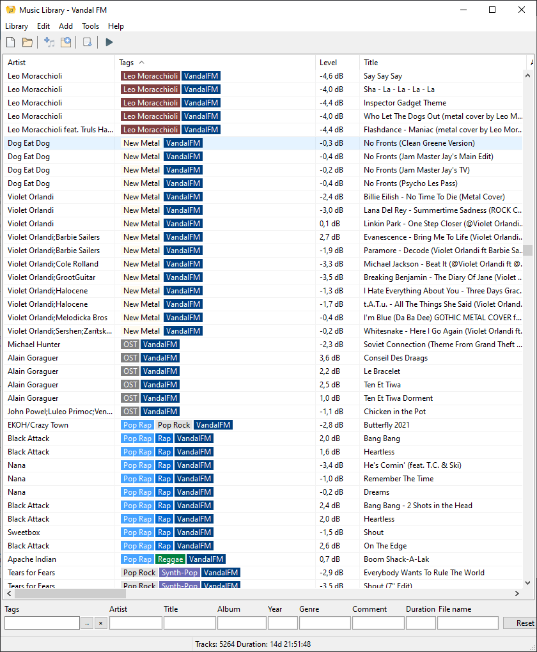The width and height of the screenshot is (537, 652).
Task: Click artist 'Violet Orlandi;Cole Rolland'
Action: tap(53, 263)
